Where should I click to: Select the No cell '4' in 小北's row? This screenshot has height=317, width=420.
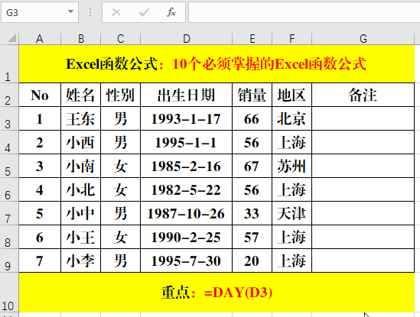point(40,189)
